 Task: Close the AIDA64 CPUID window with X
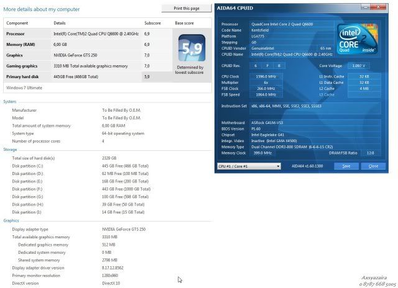pyautogui.click(x=379, y=7)
